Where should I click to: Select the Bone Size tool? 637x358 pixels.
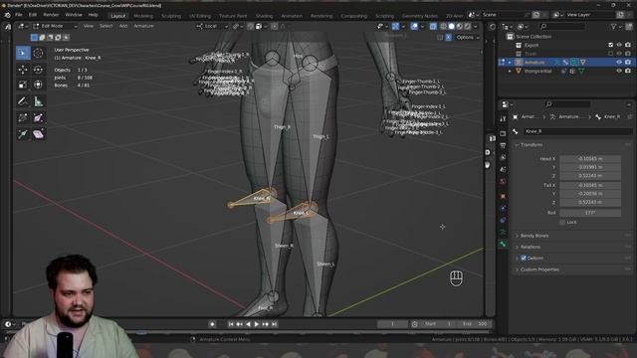38,117
